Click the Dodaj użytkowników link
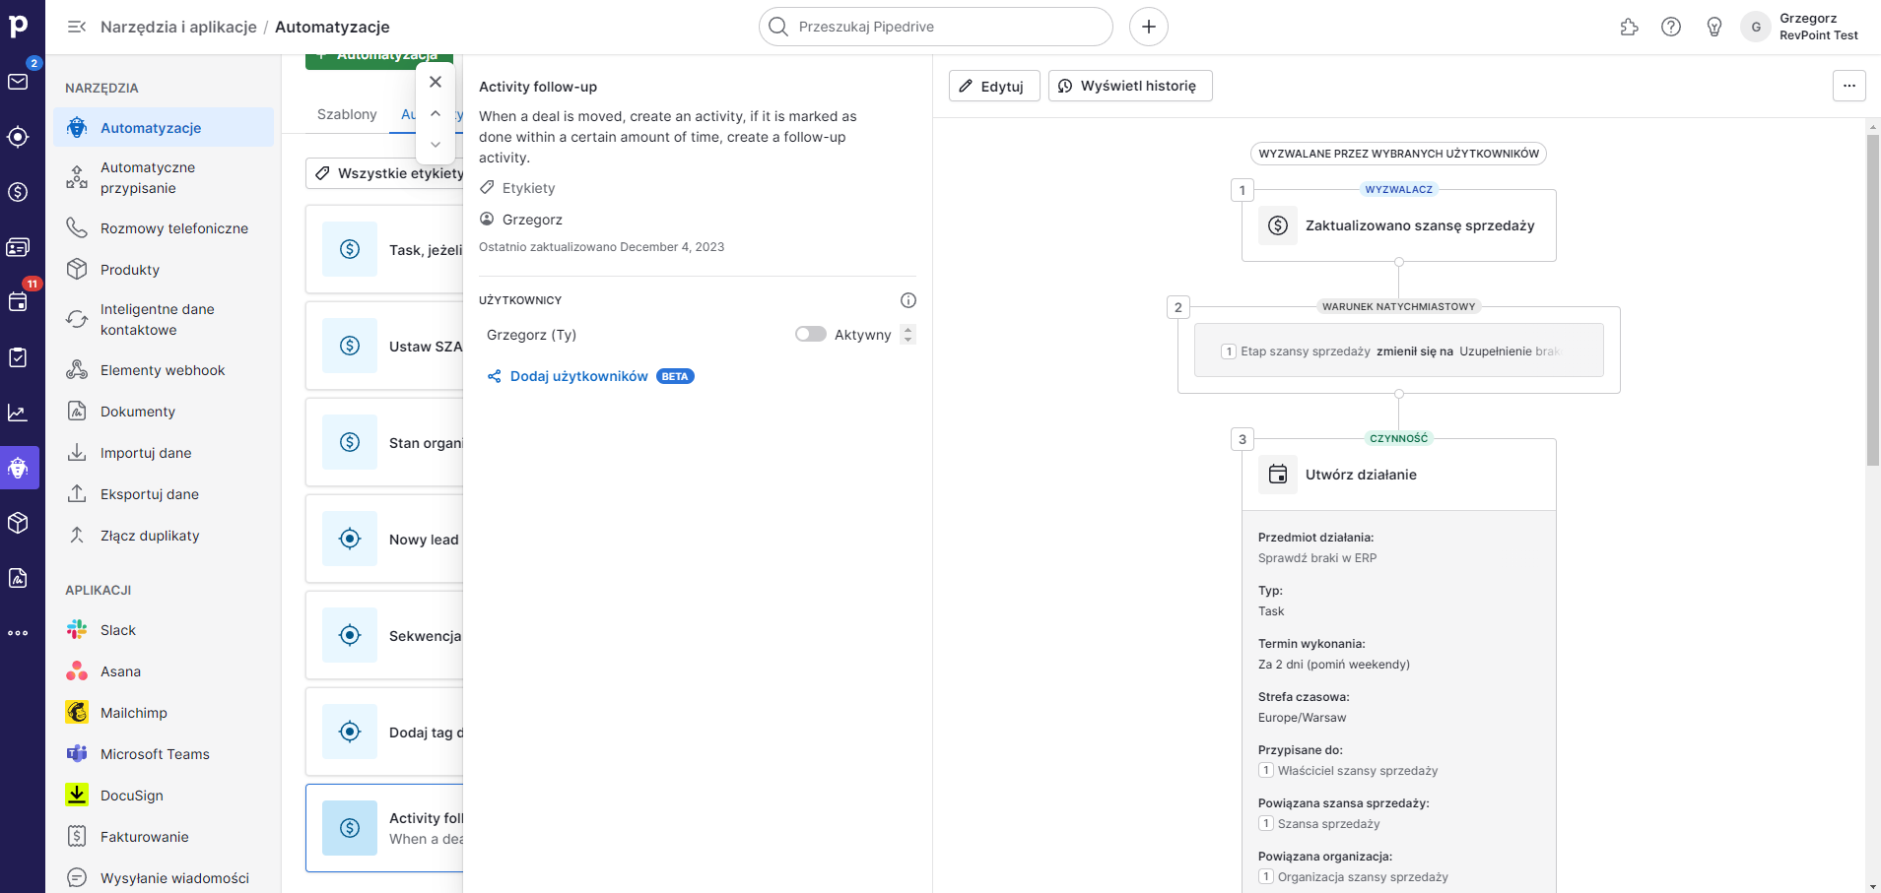Viewport: 1881px width, 893px height. click(579, 376)
